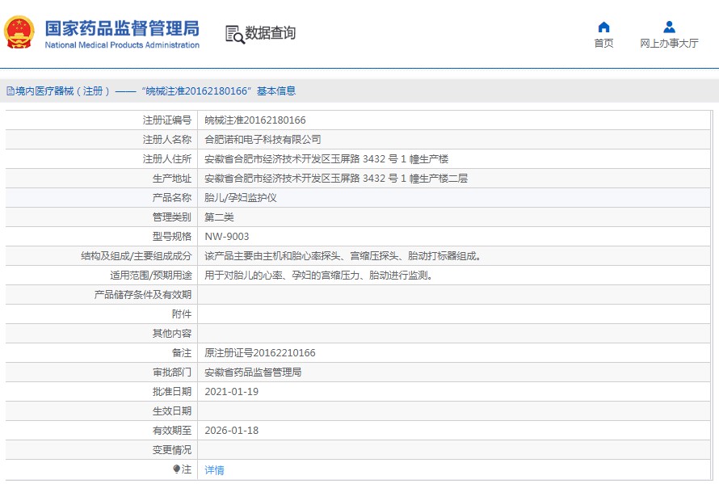Click product name 胎儿/孕妇监护仪

[241, 197]
